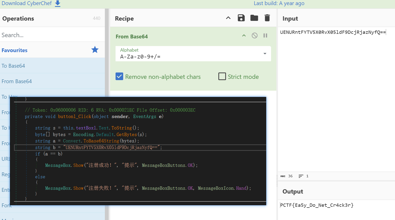
Task: Click the Favourites star icon
Action: click(x=95, y=50)
